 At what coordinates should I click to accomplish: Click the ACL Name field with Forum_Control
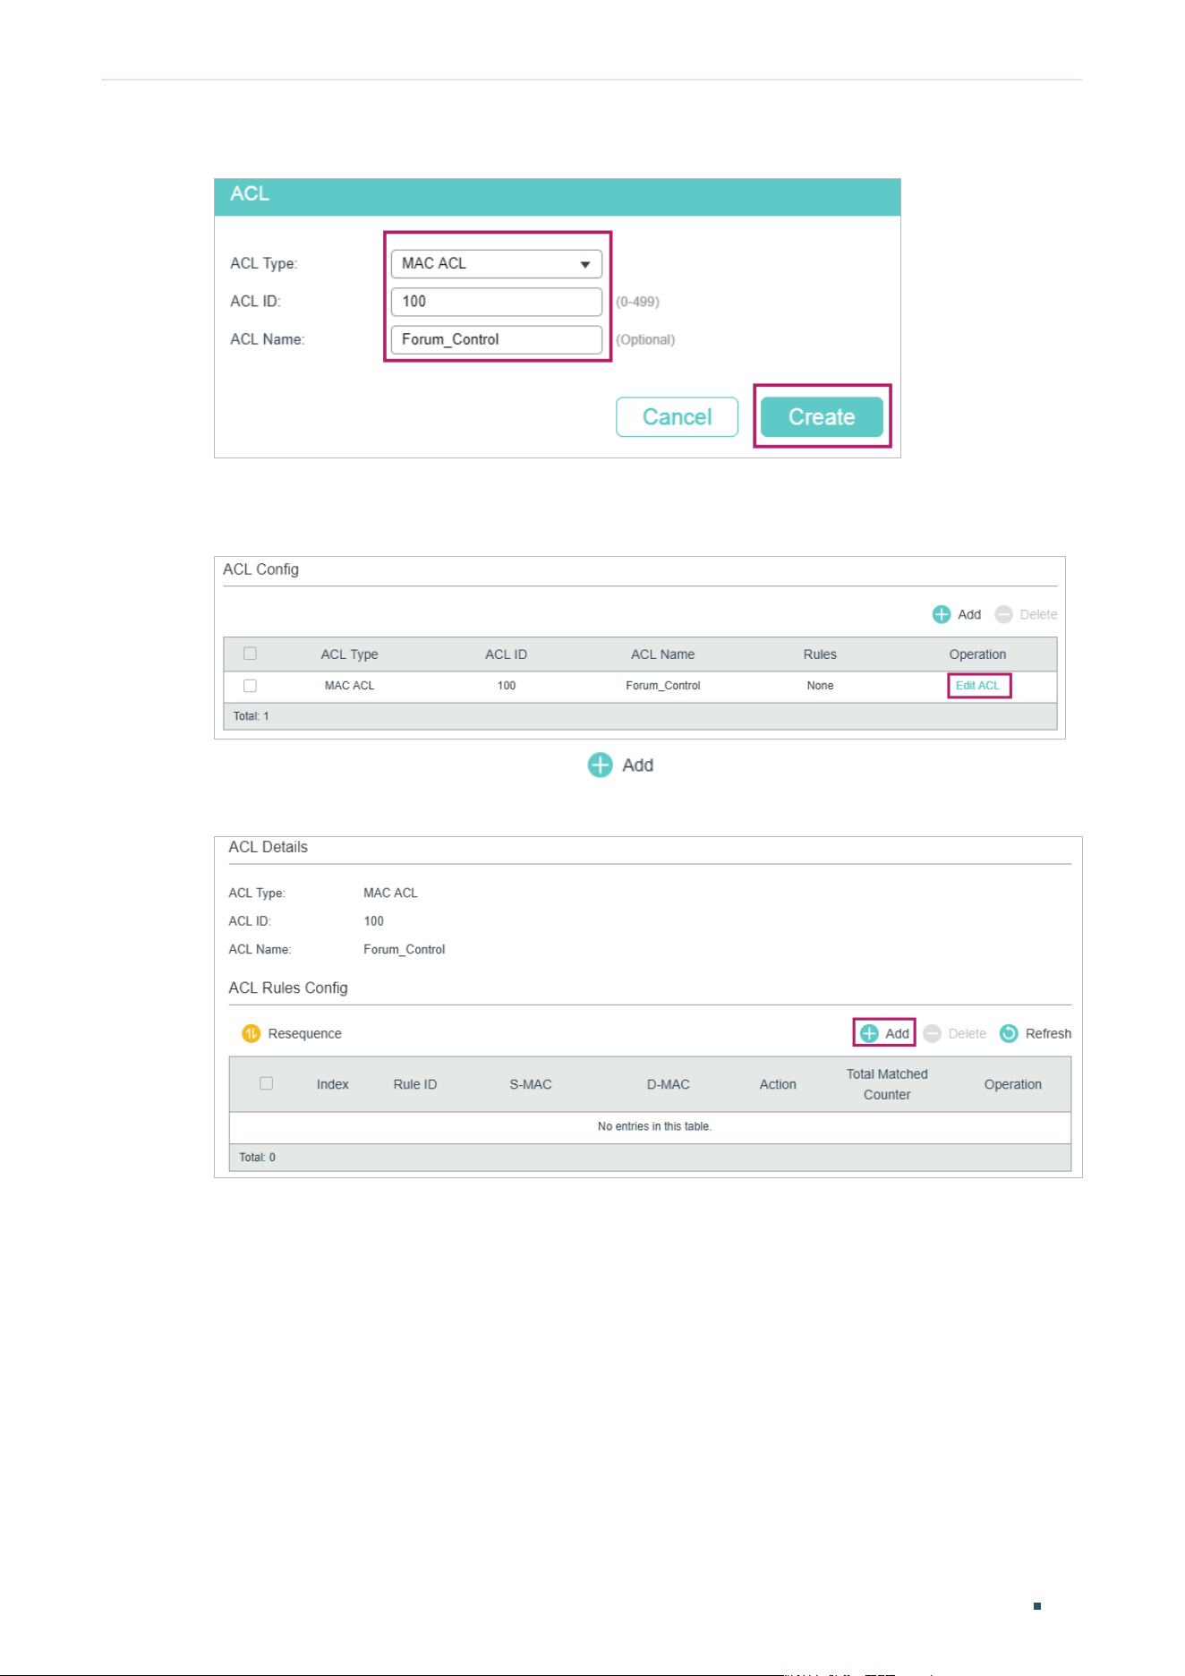click(496, 339)
